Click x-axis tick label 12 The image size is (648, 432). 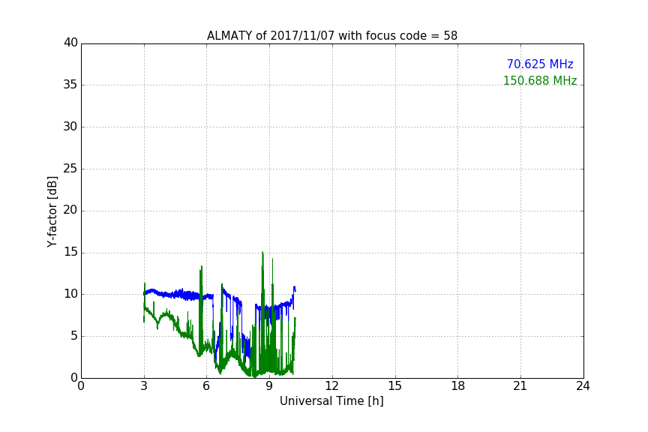(331, 386)
